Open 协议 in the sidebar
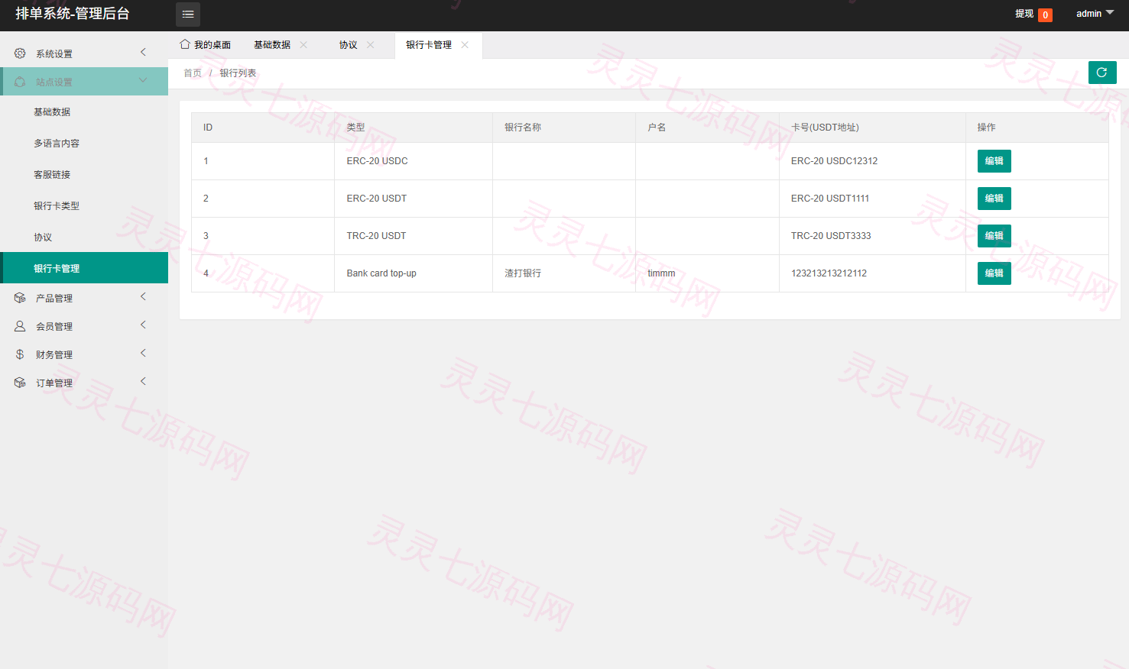 click(84, 237)
